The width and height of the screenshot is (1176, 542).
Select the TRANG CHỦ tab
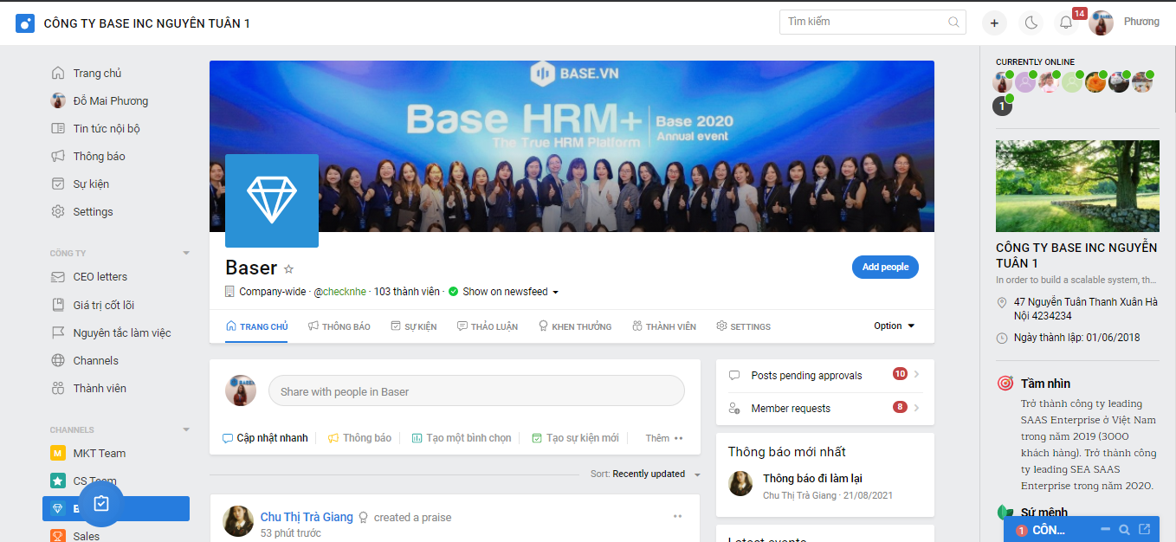pyautogui.click(x=256, y=326)
